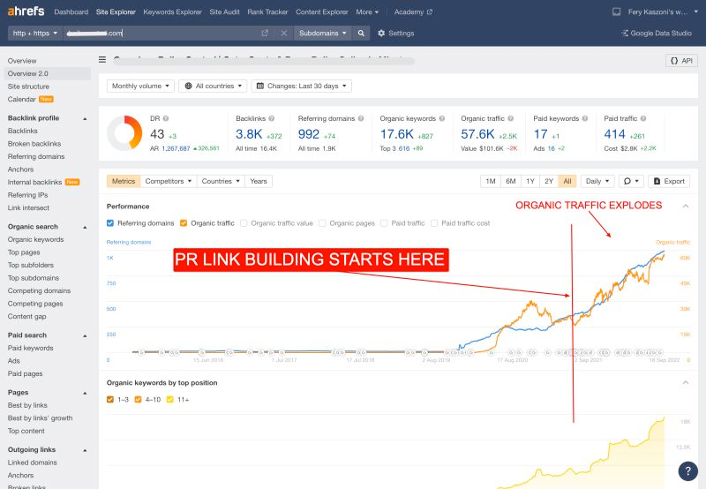This screenshot has height=489, width=706.
Task: Open Content Explorer
Action: pos(322,11)
